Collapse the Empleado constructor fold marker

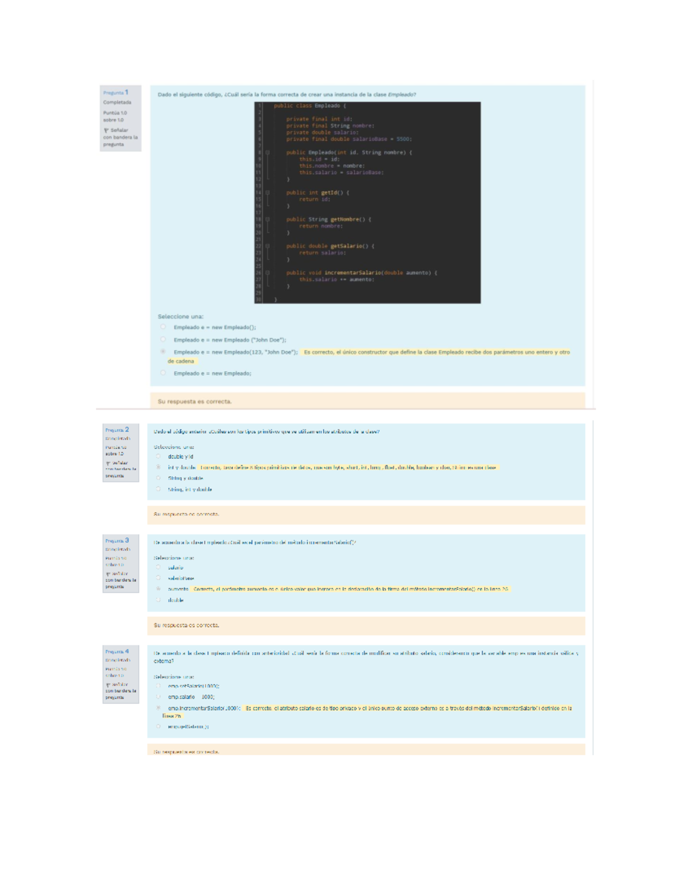coord(268,153)
